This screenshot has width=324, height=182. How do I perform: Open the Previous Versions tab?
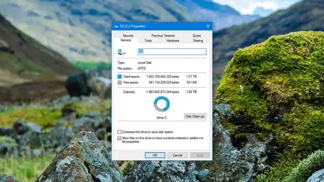[163, 35]
